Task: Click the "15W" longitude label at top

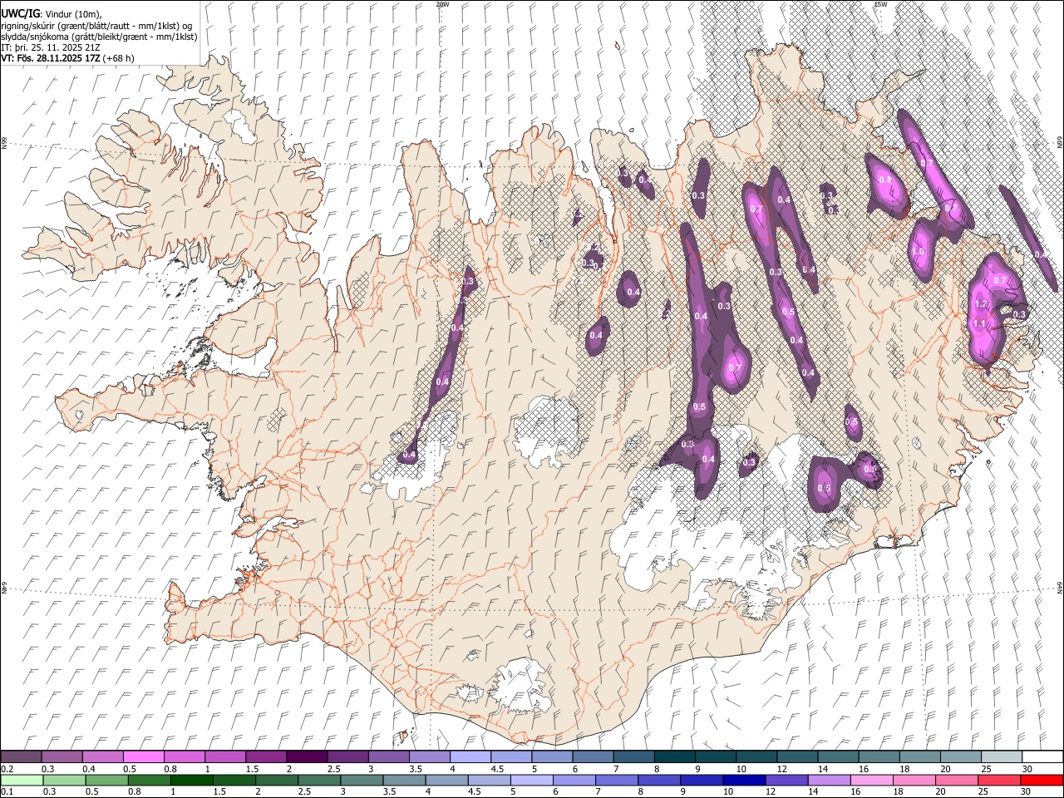Action: (x=880, y=4)
